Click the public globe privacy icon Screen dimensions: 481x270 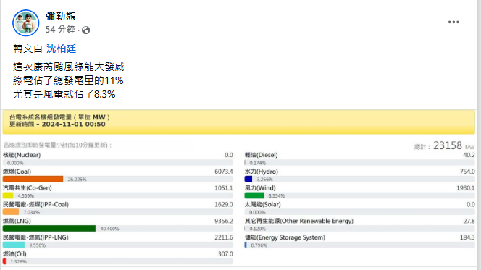86,30
